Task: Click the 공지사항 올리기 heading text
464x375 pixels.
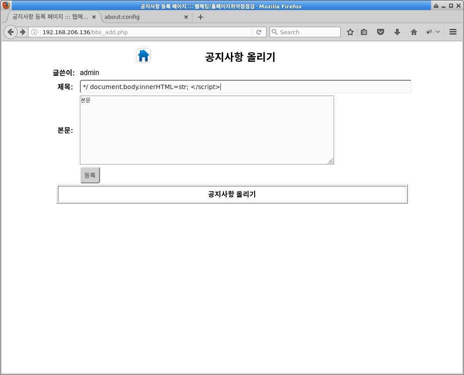Action: coord(240,57)
